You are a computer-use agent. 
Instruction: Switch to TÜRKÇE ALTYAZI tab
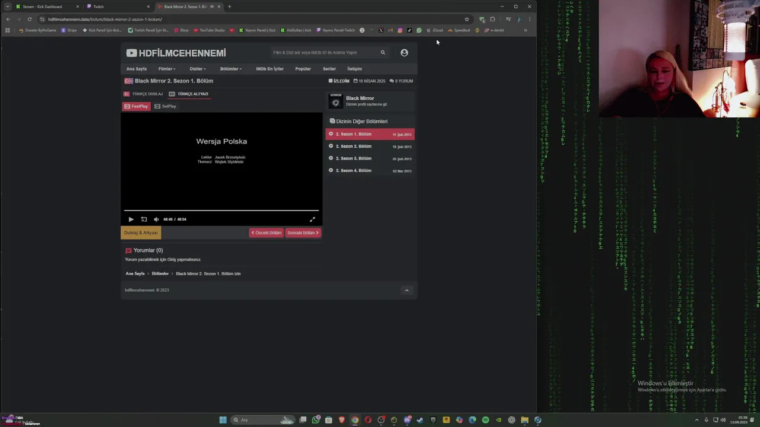tap(189, 94)
